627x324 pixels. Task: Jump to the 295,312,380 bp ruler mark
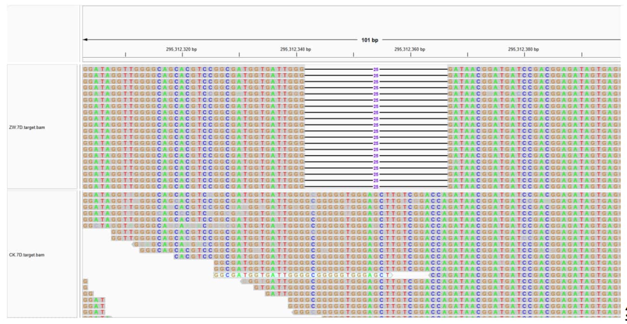[x=524, y=49]
